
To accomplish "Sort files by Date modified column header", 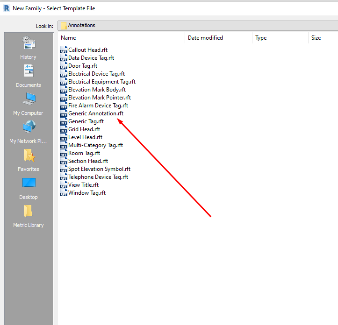I will pyautogui.click(x=219, y=38).
